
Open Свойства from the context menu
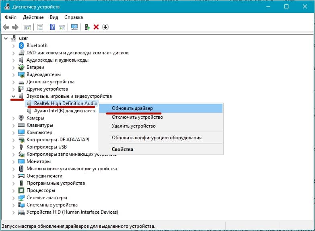(161, 149)
